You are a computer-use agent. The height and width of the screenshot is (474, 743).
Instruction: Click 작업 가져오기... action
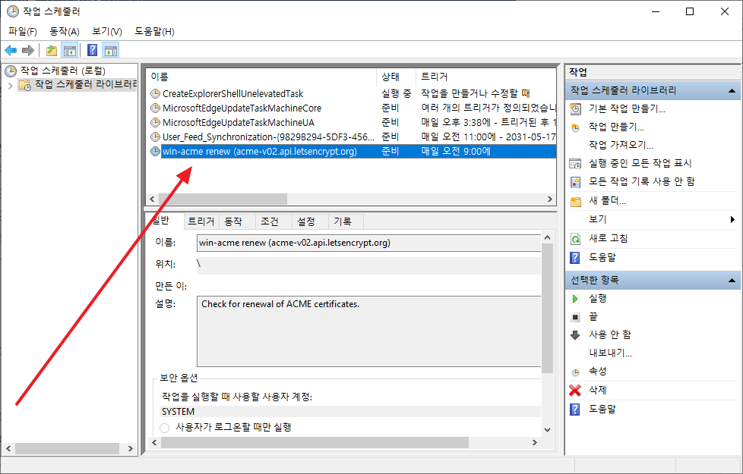pyautogui.click(x=621, y=145)
